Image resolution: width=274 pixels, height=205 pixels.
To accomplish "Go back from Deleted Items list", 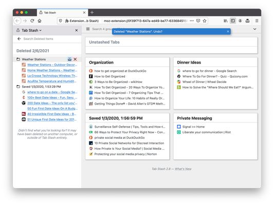I will [x=19, y=38].
